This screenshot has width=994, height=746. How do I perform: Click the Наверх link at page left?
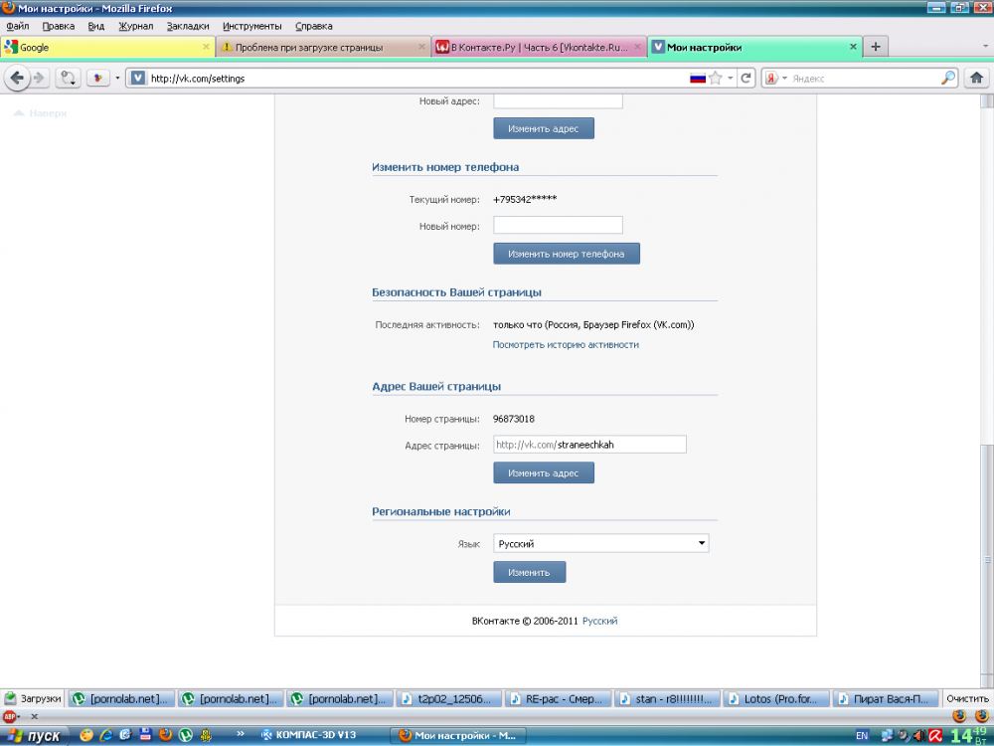(x=41, y=113)
